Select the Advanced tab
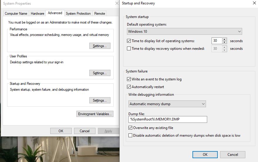This screenshot has width=258, height=162. click(55, 13)
